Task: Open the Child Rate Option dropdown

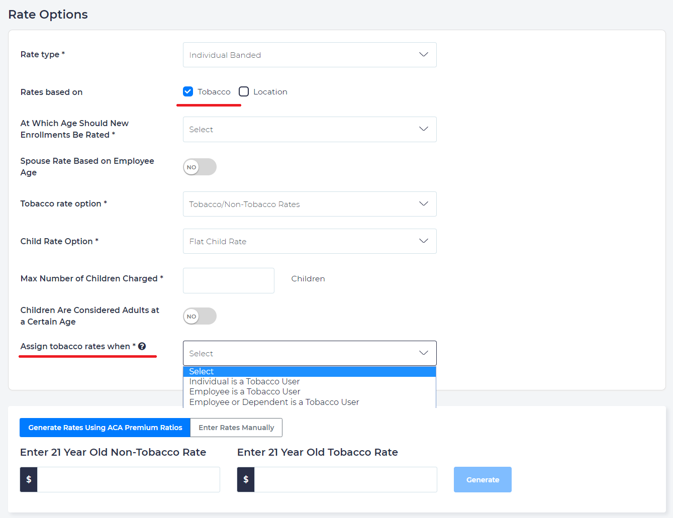Action: [x=309, y=242]
